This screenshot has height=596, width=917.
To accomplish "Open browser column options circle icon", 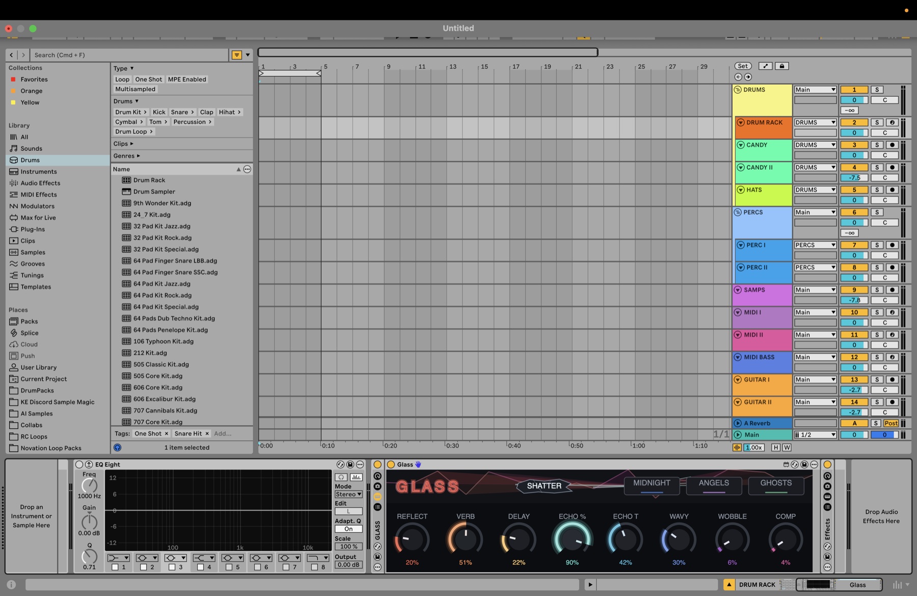I will 247,169.
